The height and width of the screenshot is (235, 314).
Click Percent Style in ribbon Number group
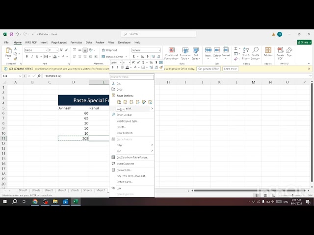tap(142, 57)
